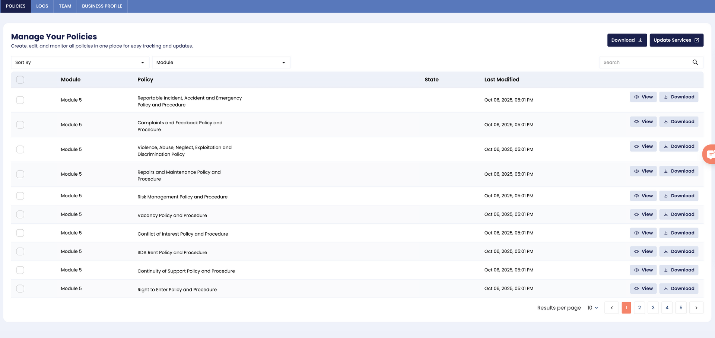Open the Module filter dropdown
715x338 pixels.
click(221, 62)
